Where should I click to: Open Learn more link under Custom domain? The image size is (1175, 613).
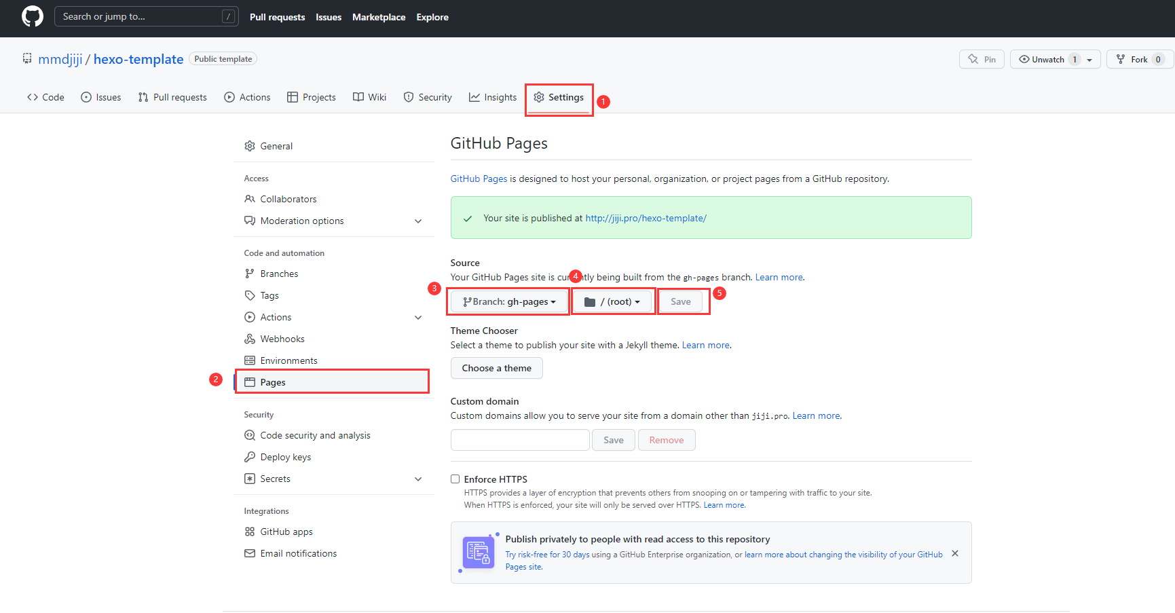[x=817, y=415]
